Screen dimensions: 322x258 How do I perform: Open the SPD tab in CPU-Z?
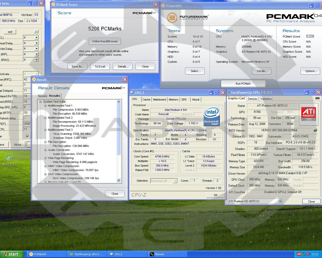tap(184, 100)
